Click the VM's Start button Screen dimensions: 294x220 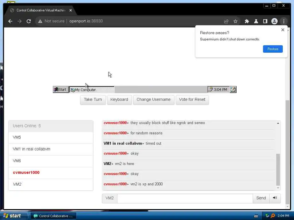pos(61,89)
